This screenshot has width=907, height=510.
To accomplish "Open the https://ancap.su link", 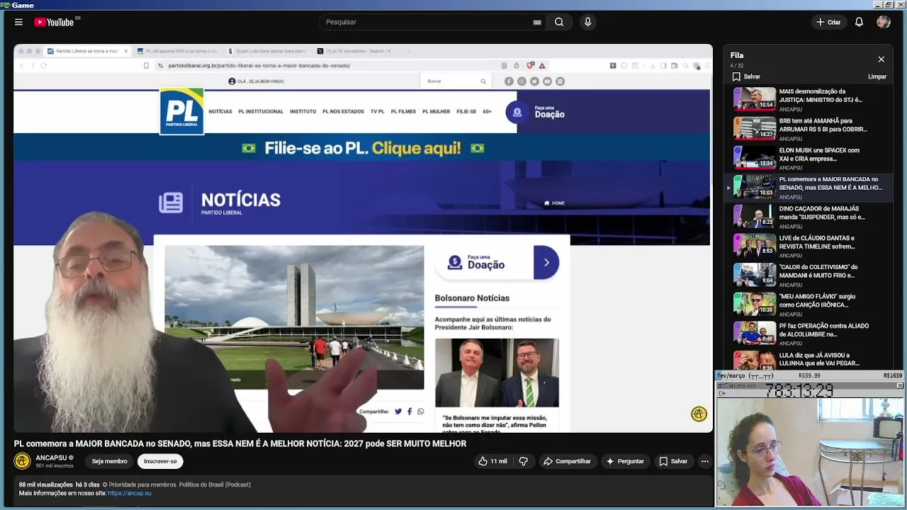I will [x=130, y=493].
